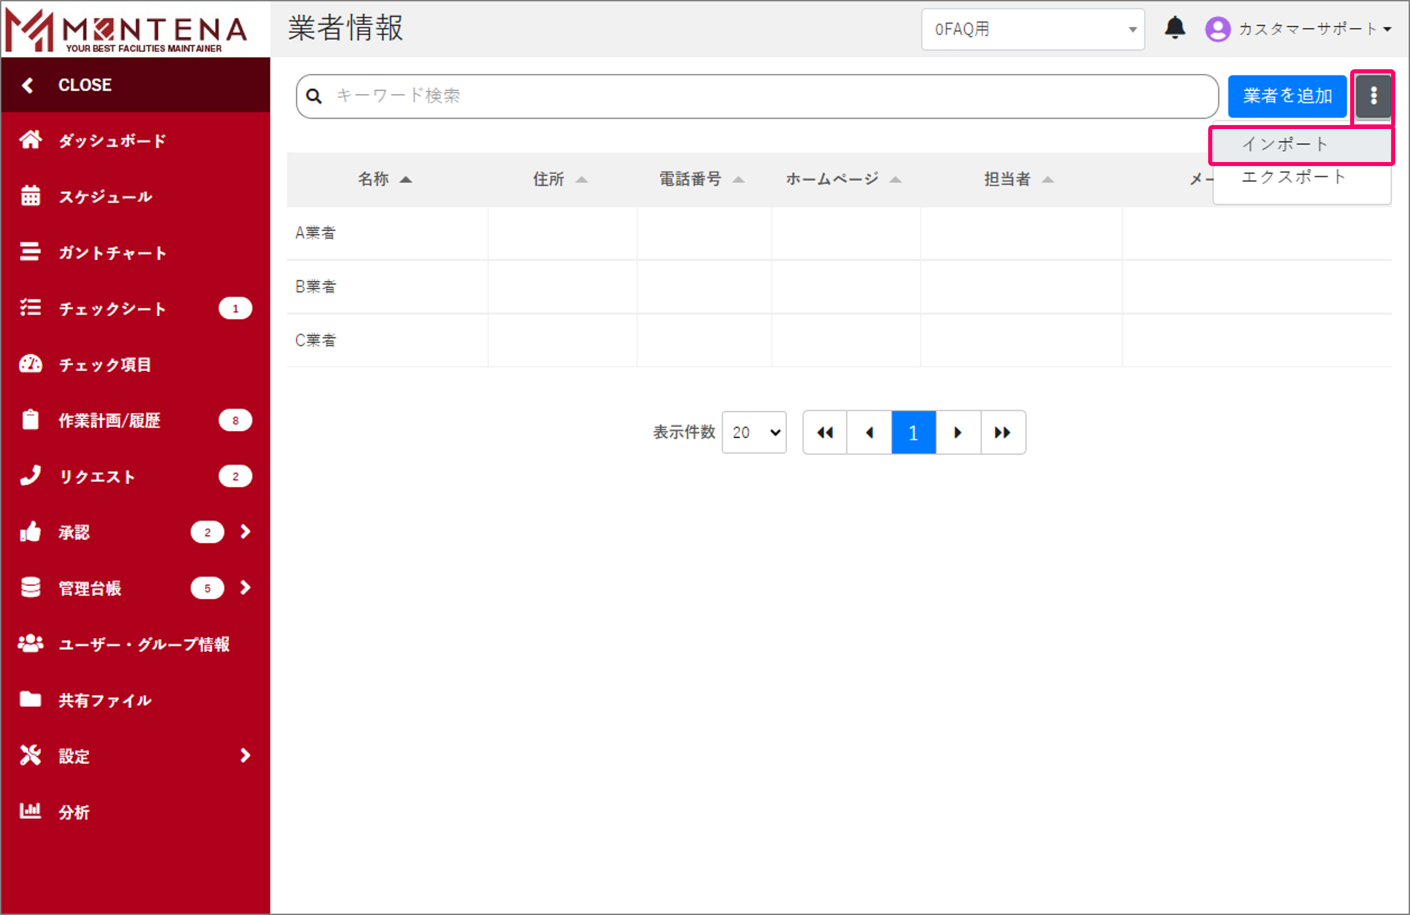The width and height of the screenshot is (1410, 915).
Task: Open the Request phone icon
Action: 30,475
